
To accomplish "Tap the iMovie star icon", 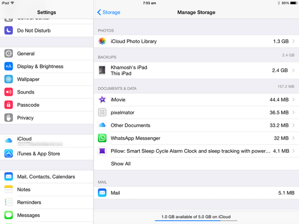I will (x=102, y=99).
